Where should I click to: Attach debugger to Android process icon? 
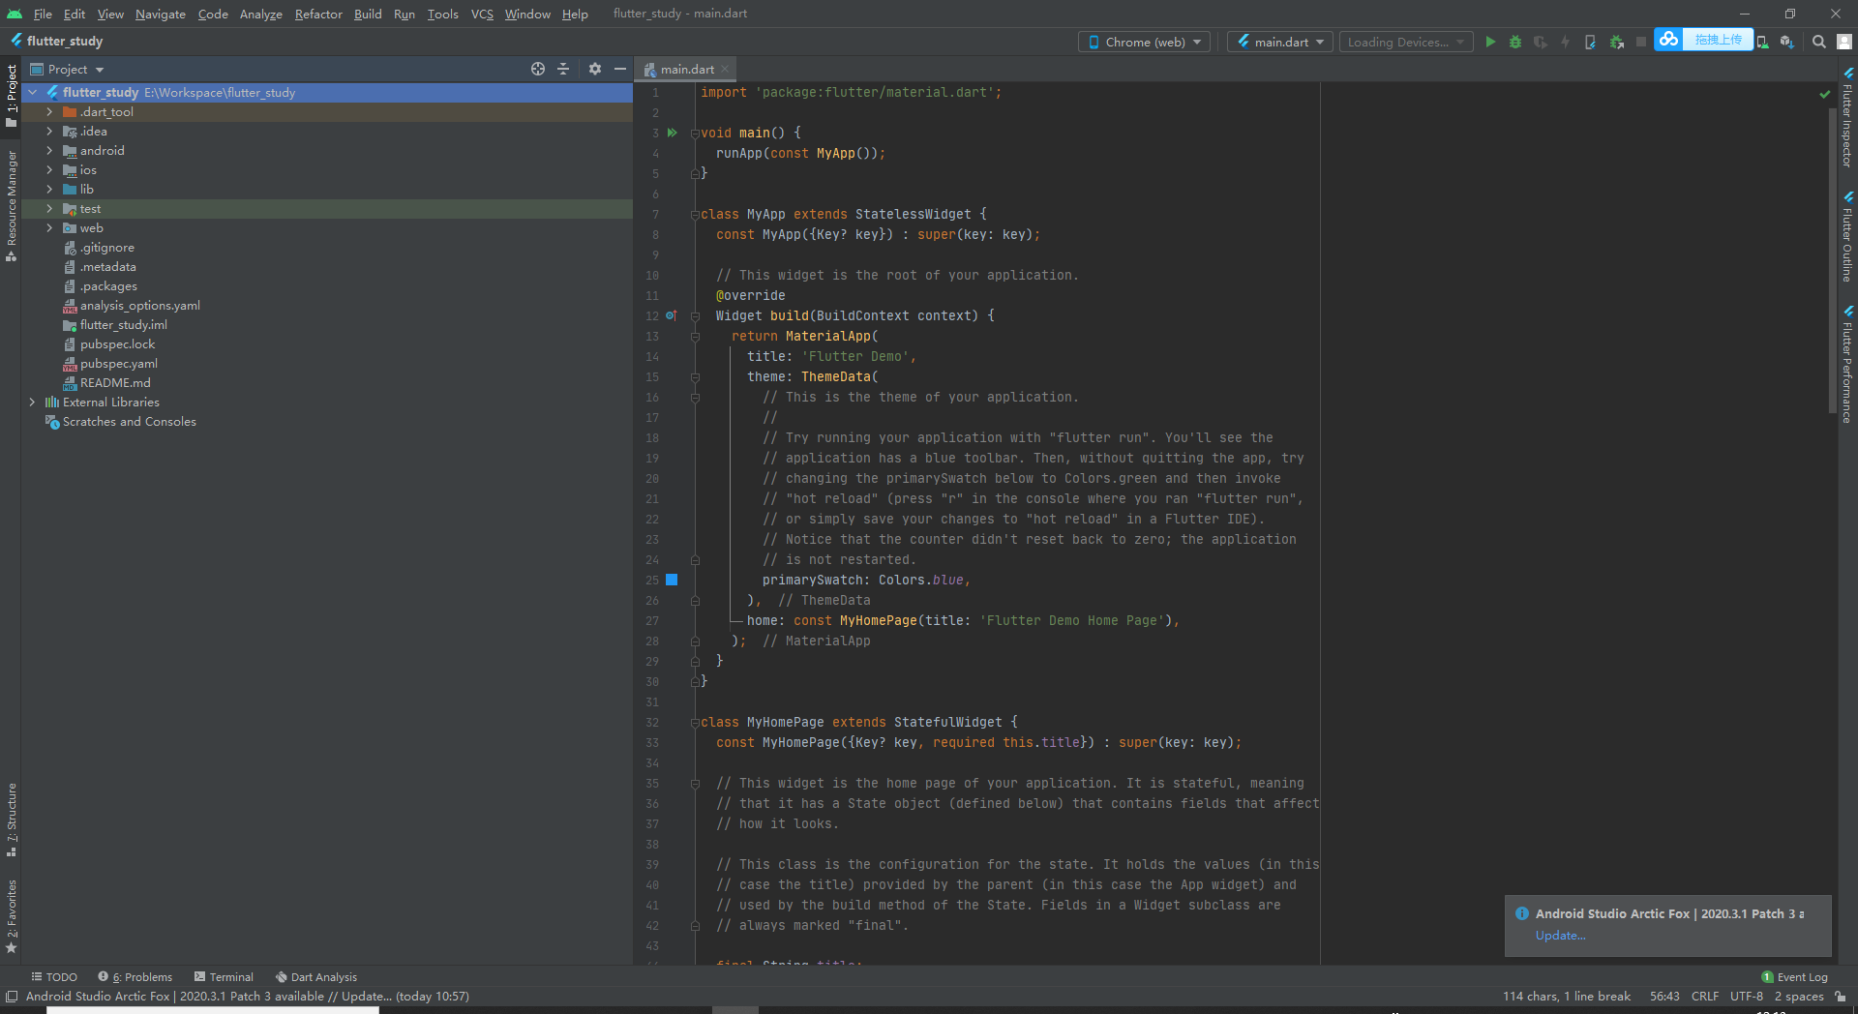[x=1616, y=42]
